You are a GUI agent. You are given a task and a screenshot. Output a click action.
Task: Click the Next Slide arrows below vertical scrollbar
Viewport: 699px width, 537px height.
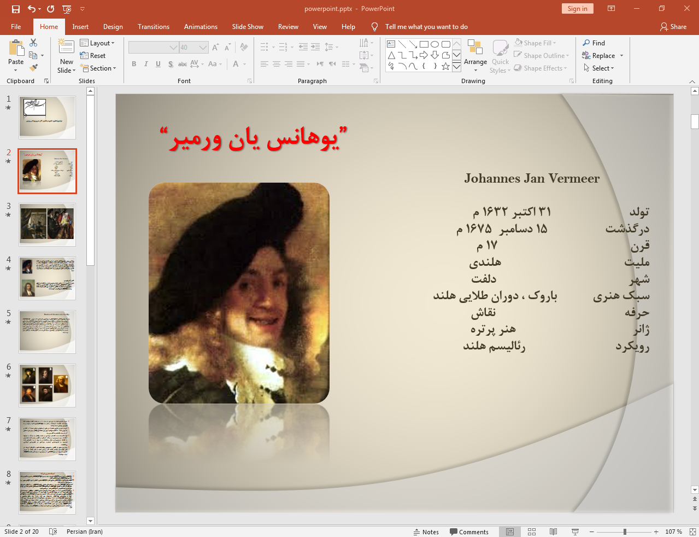(x=695, y=508)
